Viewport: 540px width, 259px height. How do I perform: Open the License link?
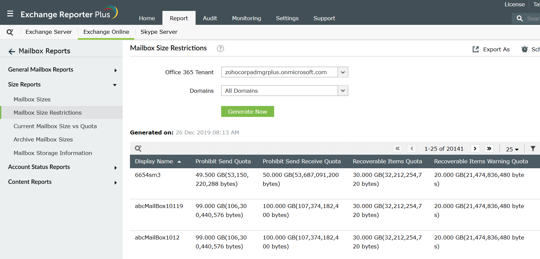(x=514, y=4)
